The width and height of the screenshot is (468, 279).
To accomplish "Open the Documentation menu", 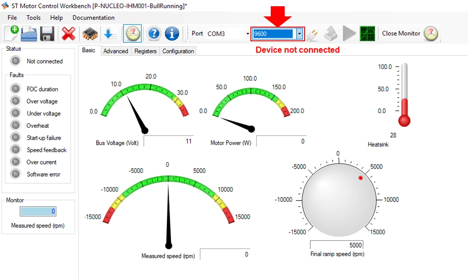I will pyautogui.click(x=93, y=18).
